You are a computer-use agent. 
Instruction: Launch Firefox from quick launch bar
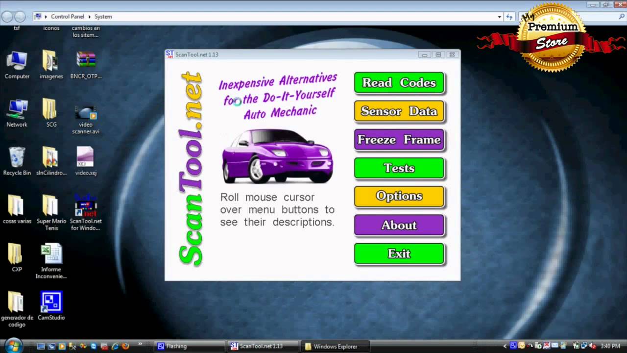point(125,346)
